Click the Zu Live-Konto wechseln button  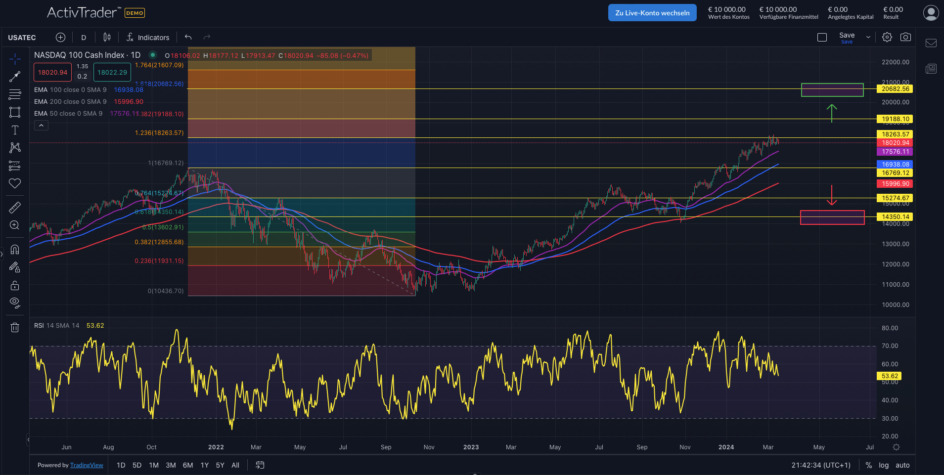point(652,12)
